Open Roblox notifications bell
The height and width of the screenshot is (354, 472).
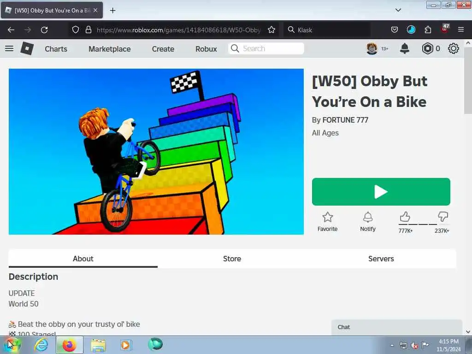click(405, 48)
